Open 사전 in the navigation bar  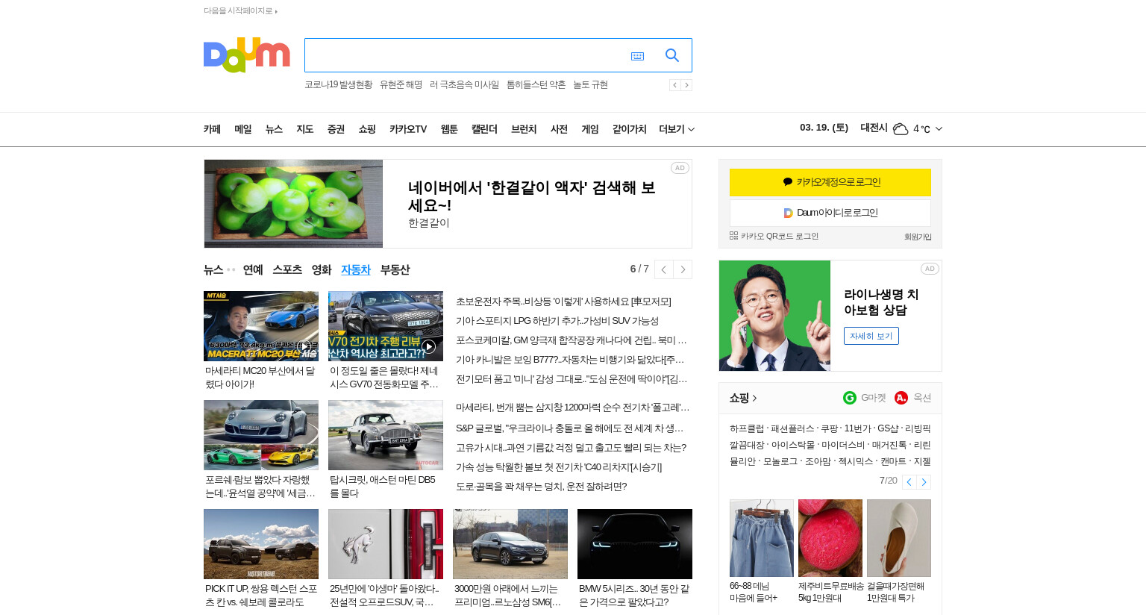coord(559,129)
